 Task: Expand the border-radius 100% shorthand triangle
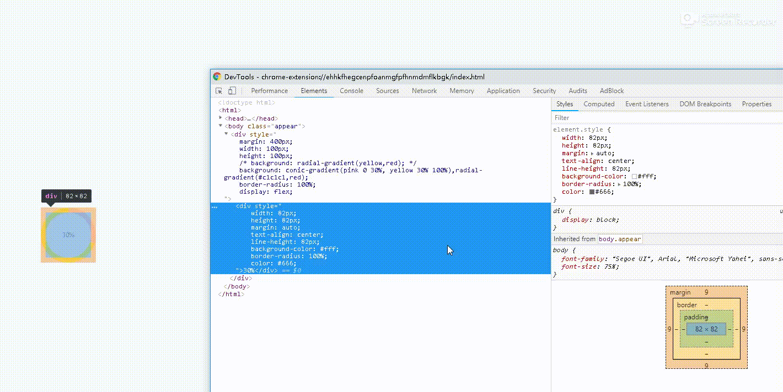pyautogui.click(x=619, y=184)
